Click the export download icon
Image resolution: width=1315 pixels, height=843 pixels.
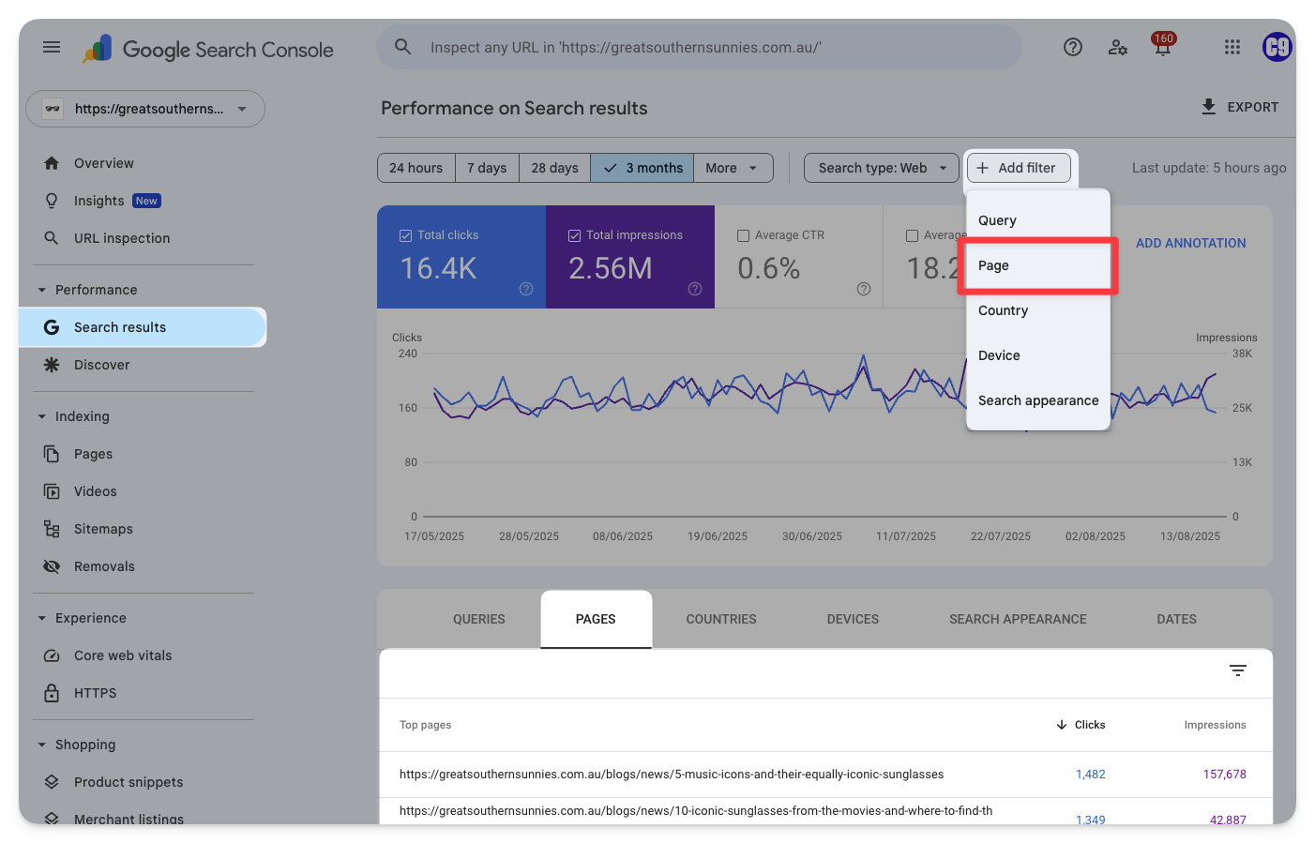[1209, 107]
